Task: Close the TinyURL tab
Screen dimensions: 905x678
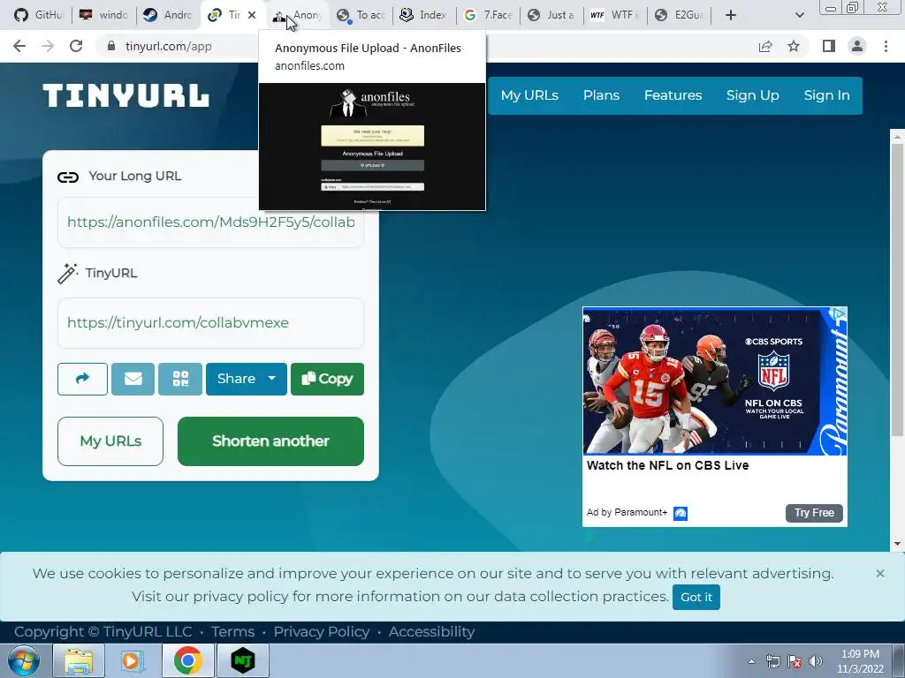Action: tap(252, 15)
